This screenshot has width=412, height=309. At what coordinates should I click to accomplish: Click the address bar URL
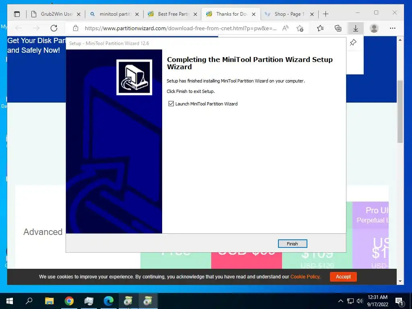click(x=180, y=28)
